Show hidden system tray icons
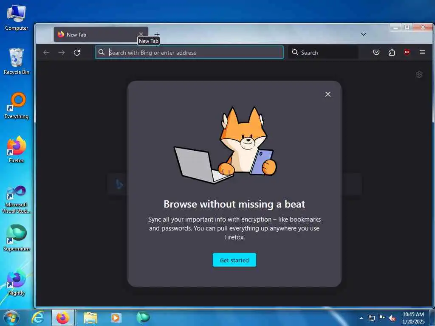This screenshot has height=326, width=435. click(361, 318)
